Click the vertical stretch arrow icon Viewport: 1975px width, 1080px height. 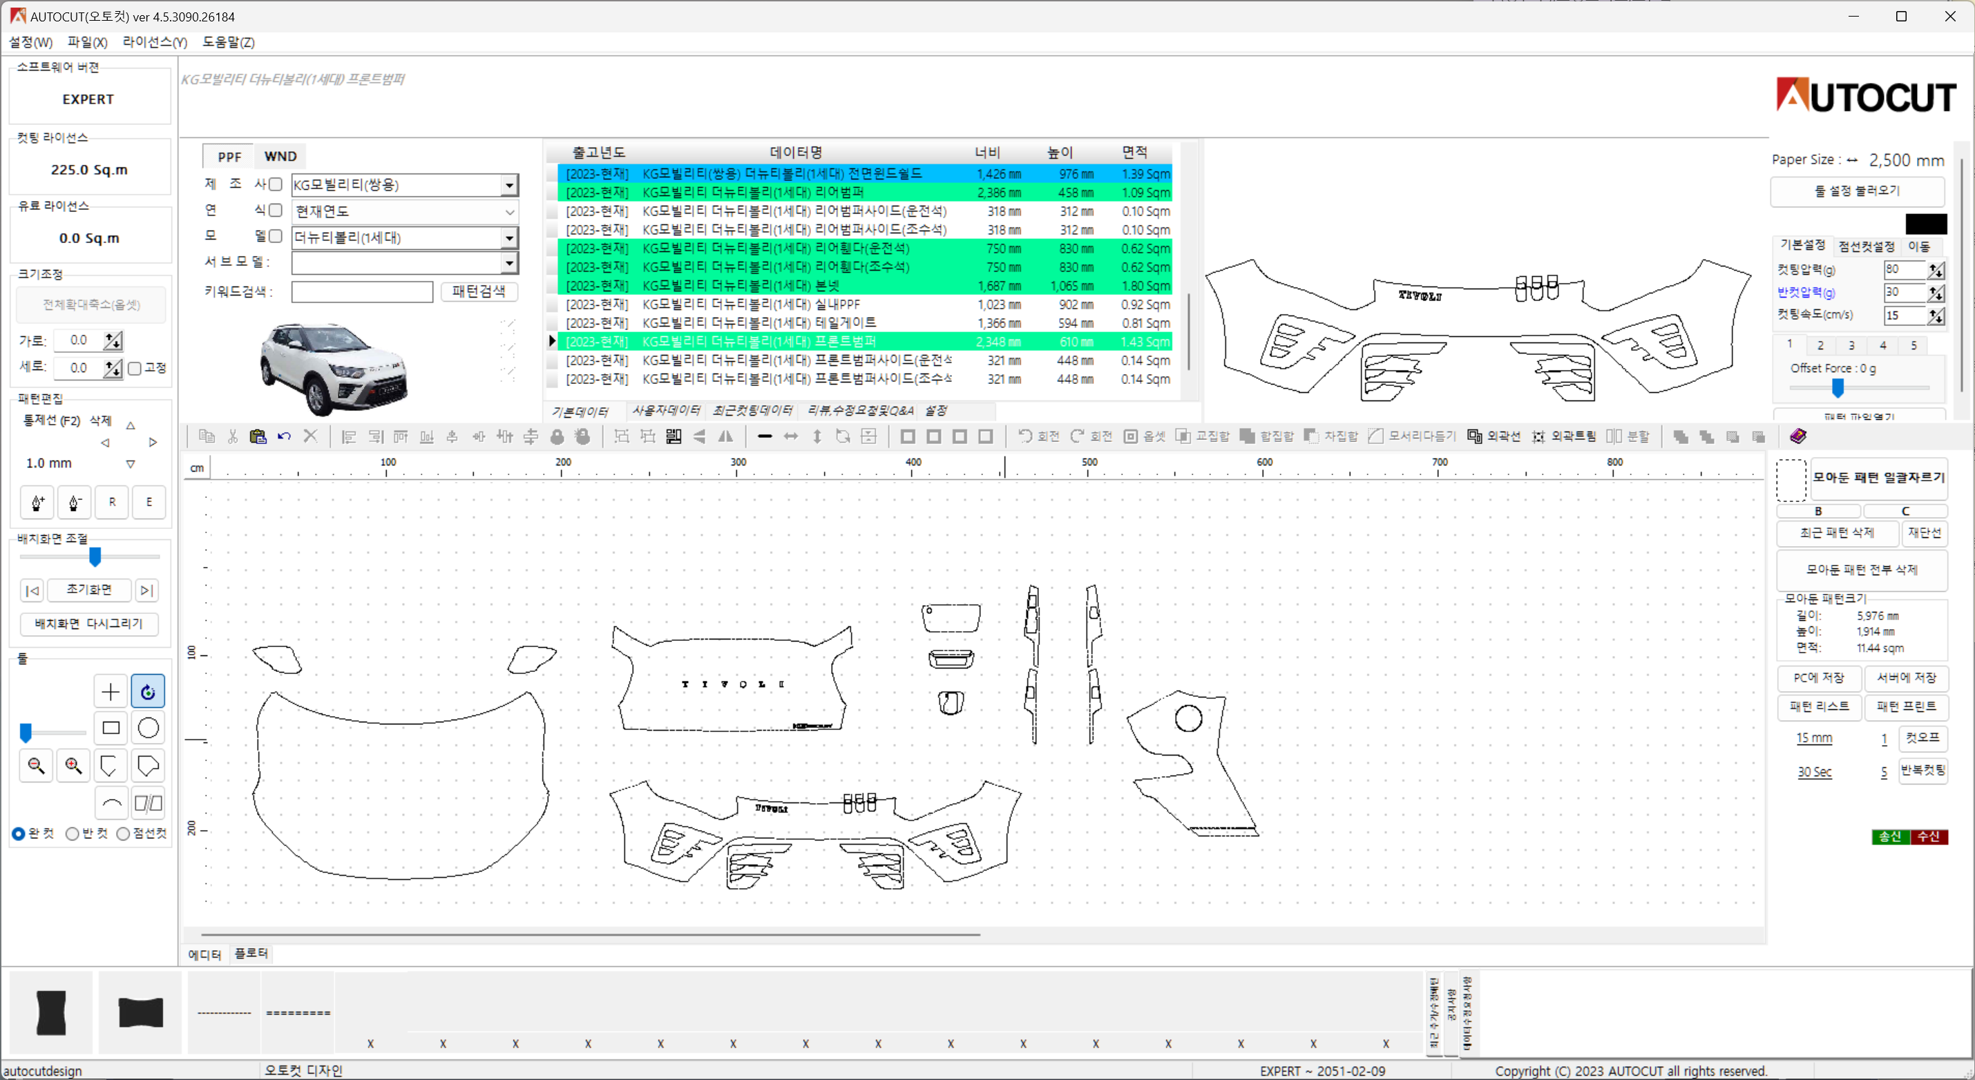coord(817,436)
